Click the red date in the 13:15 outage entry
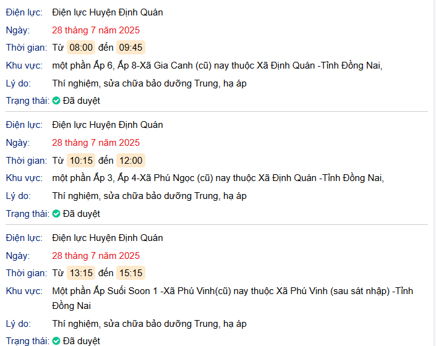The width and height of the screenshot is (436, 346). (96, 256)
